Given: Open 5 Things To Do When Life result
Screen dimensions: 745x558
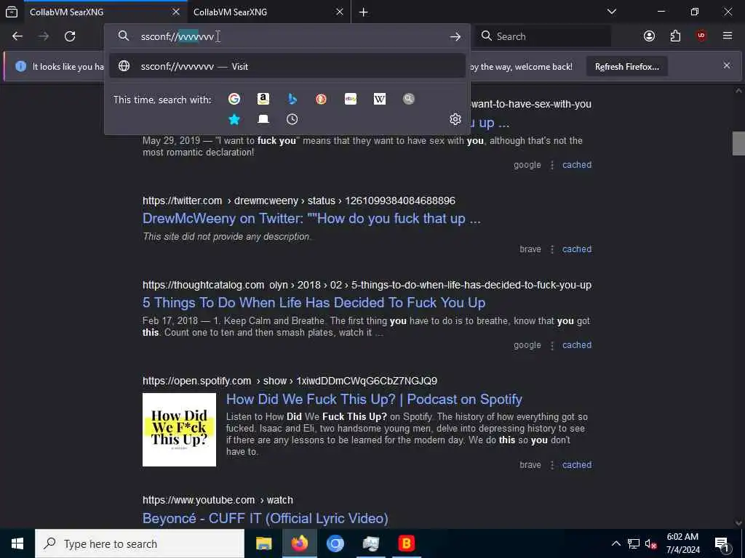Looking at the screenshot, I should [314, 303].
